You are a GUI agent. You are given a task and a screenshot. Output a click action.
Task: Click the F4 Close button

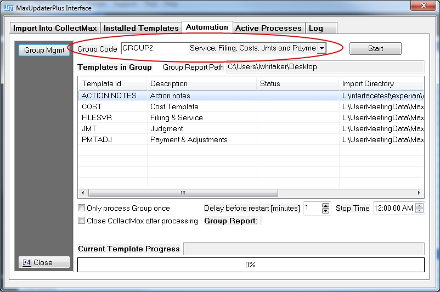[44, 262]
